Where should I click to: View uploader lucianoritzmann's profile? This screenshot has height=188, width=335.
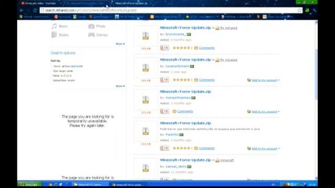(177, 66)
